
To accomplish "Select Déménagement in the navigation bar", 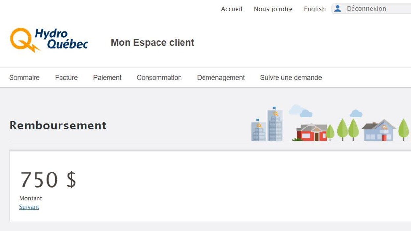I will [221, 78].
